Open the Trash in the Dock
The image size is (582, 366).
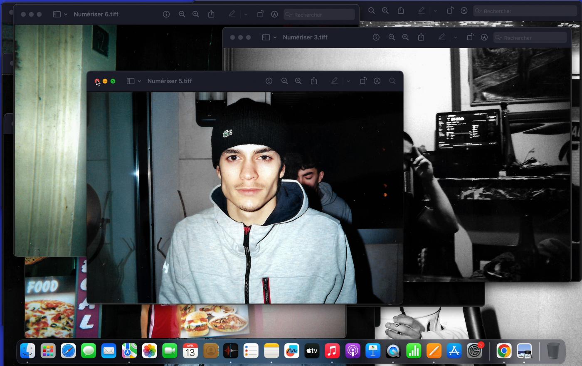(x=553, y=351)
